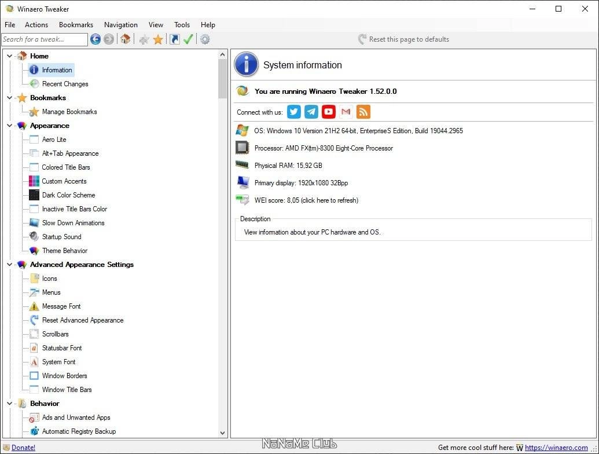Select Ads and Unwanted Apps item
Image resolution: width=599 pixels, height=454 pixels.
pos(76,418)
